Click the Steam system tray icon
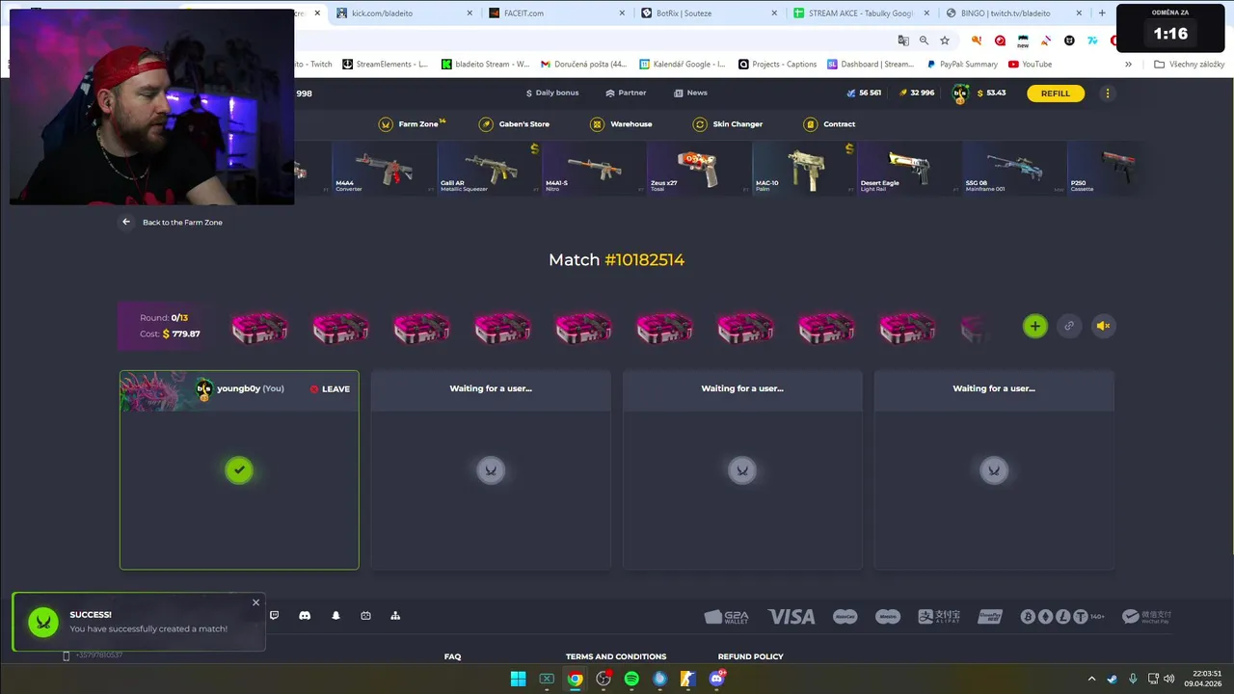This screenshot has width=1234, height=694. pyautogui.click(x=1112, y=679)
